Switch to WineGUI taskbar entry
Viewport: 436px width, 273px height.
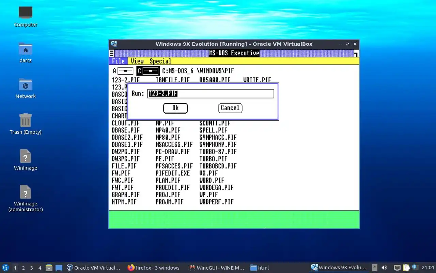(x=217, y=268)
